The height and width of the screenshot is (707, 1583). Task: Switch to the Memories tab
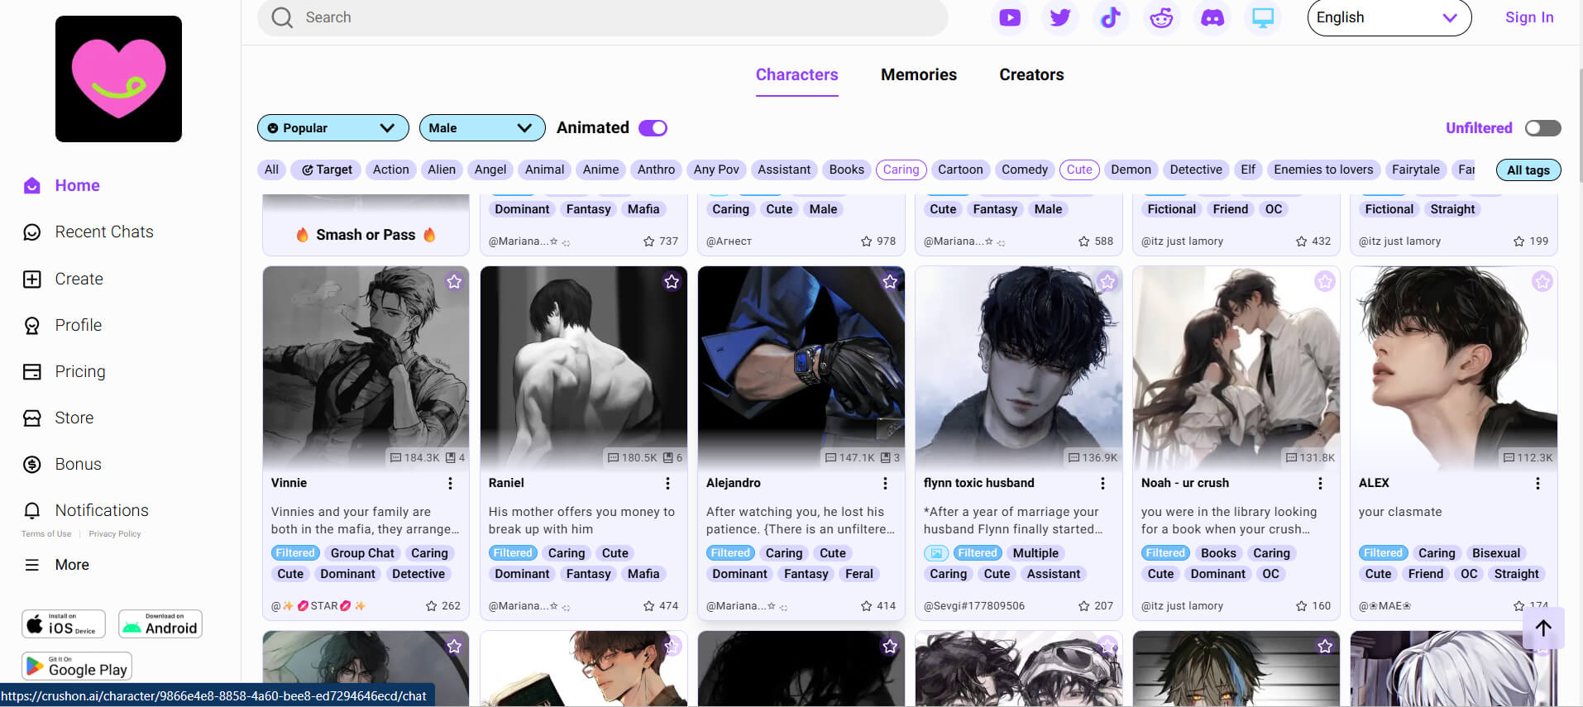tap(918, 74)
